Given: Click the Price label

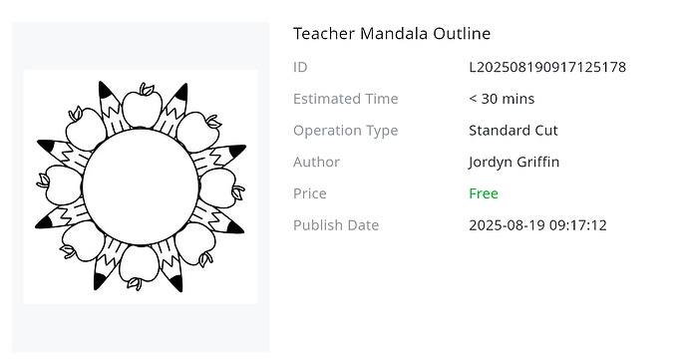Looking at the screenshot, I should pyautogui.click(x=309, y=193).
